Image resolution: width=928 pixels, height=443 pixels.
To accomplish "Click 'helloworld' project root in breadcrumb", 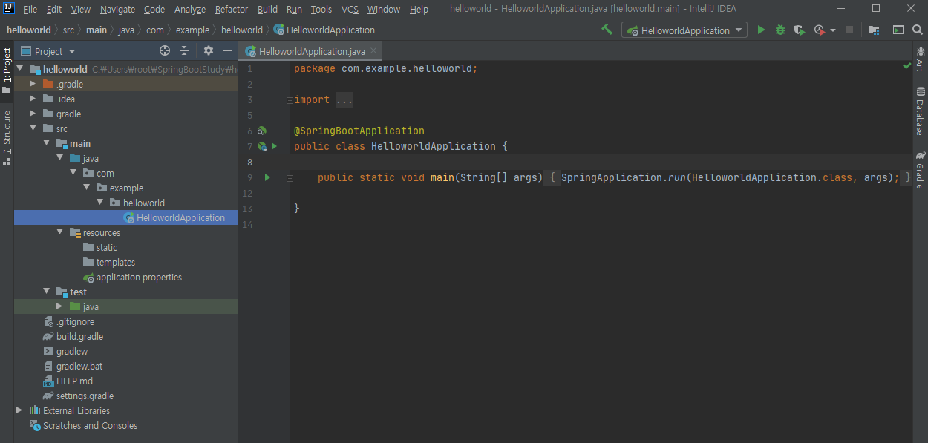I will click(x=29, y=30).
